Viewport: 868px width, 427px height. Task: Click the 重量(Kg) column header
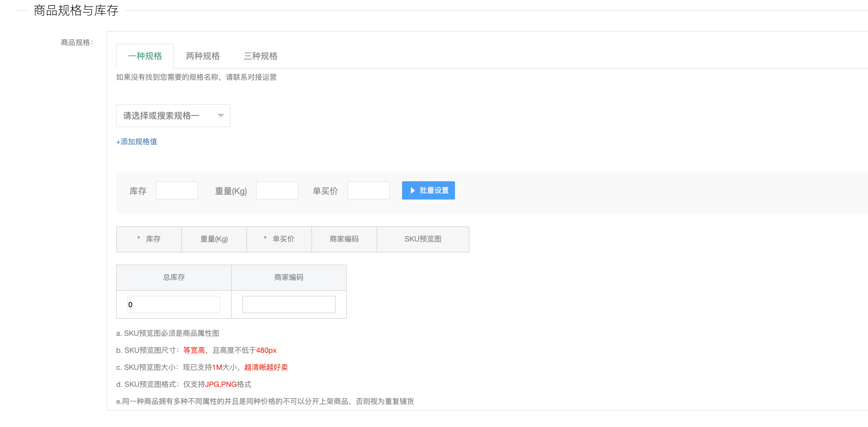point(214,239)
